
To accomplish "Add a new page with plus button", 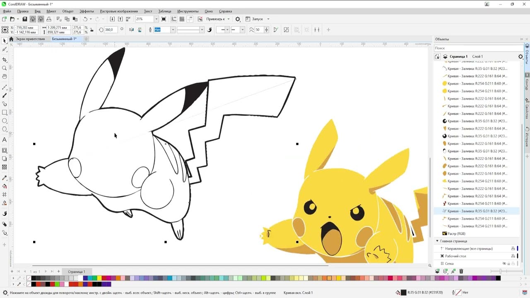I will (x=58, y=272).
